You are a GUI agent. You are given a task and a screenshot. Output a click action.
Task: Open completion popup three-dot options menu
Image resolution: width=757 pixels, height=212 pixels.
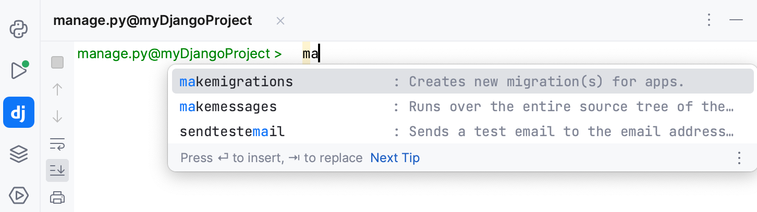739,158
